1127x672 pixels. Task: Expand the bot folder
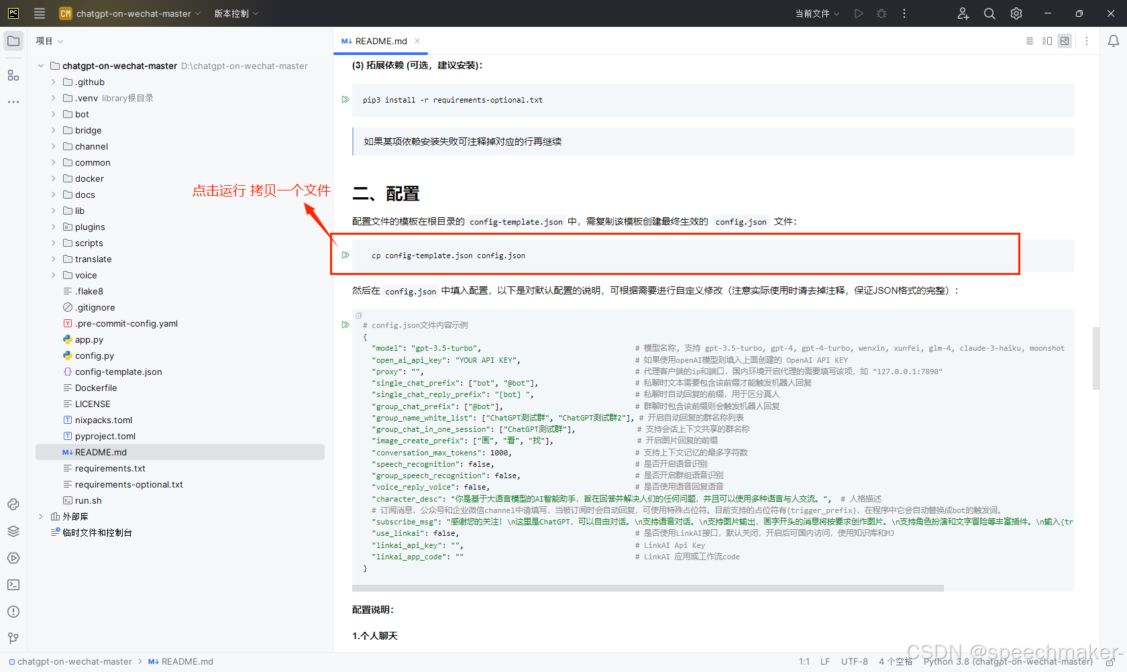[54, 114]
